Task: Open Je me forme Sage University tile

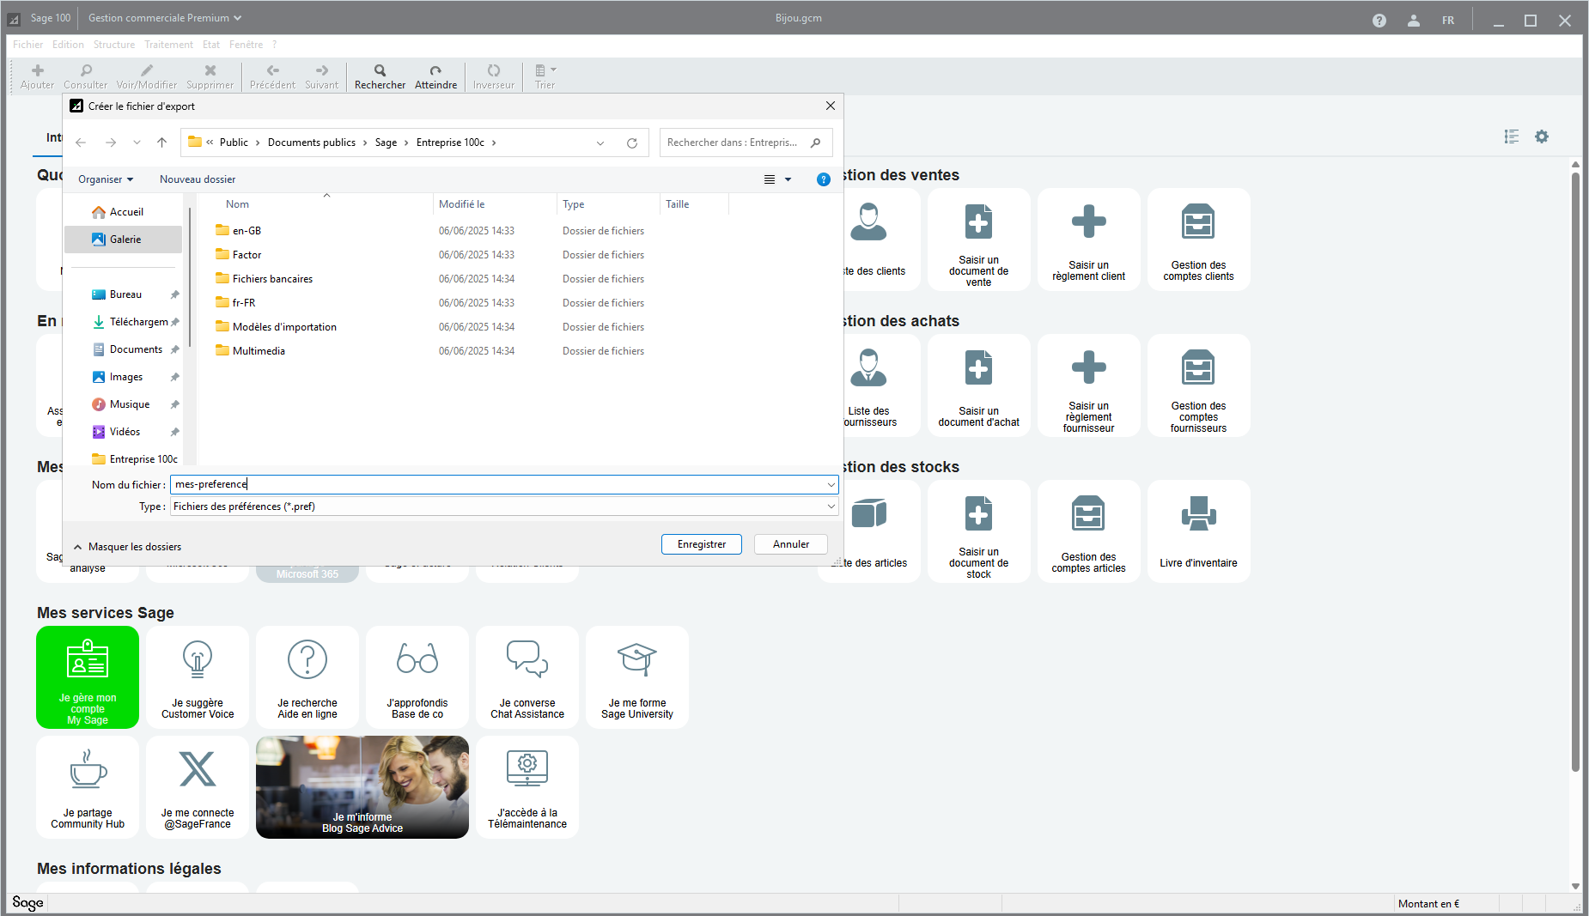Action: (x=637, y=677)
